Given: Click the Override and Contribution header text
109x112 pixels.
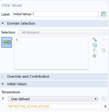Looking at the screenshot, I should point(28,77).
